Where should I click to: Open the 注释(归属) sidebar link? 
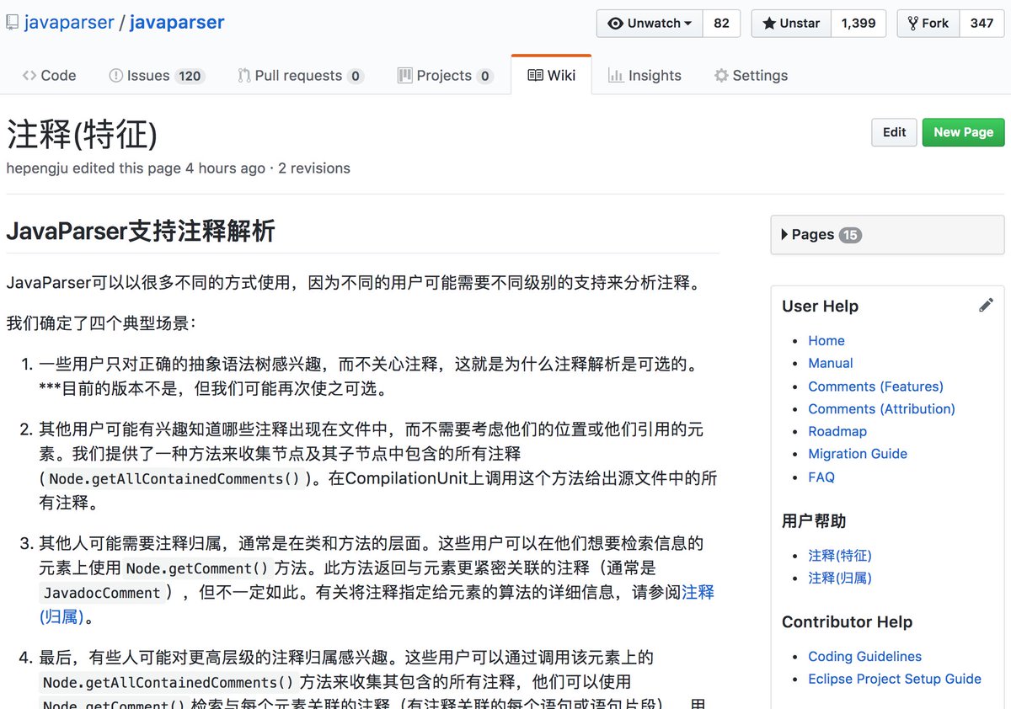pyautogui.click(x=840, y=578)
